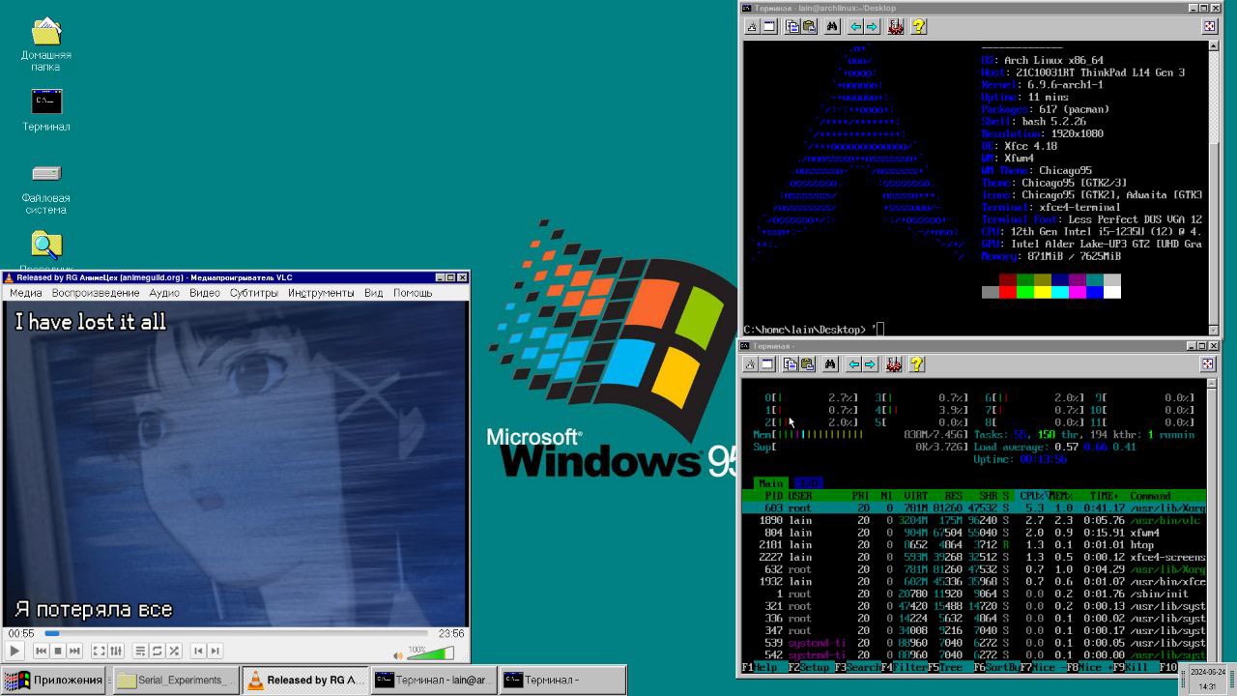
Task: Open the Инструменты menu in VLC
Action: [x=321, y=293]
